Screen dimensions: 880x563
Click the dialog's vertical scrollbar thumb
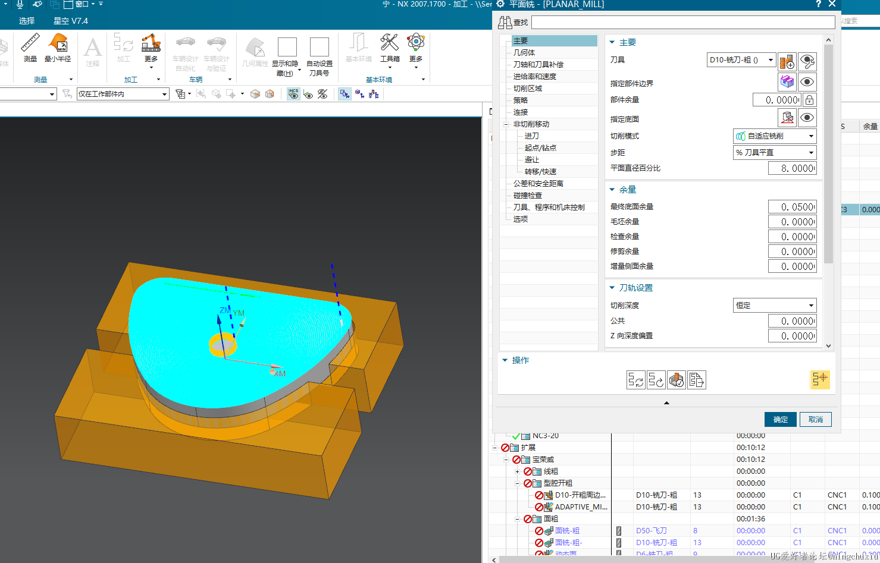829,153
